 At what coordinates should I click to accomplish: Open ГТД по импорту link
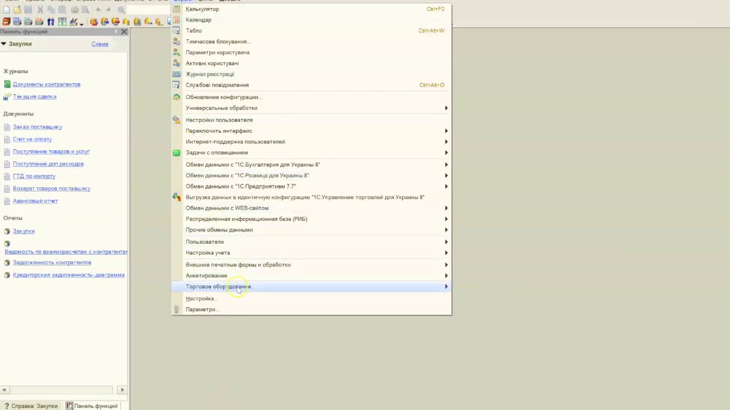[34, 177]
